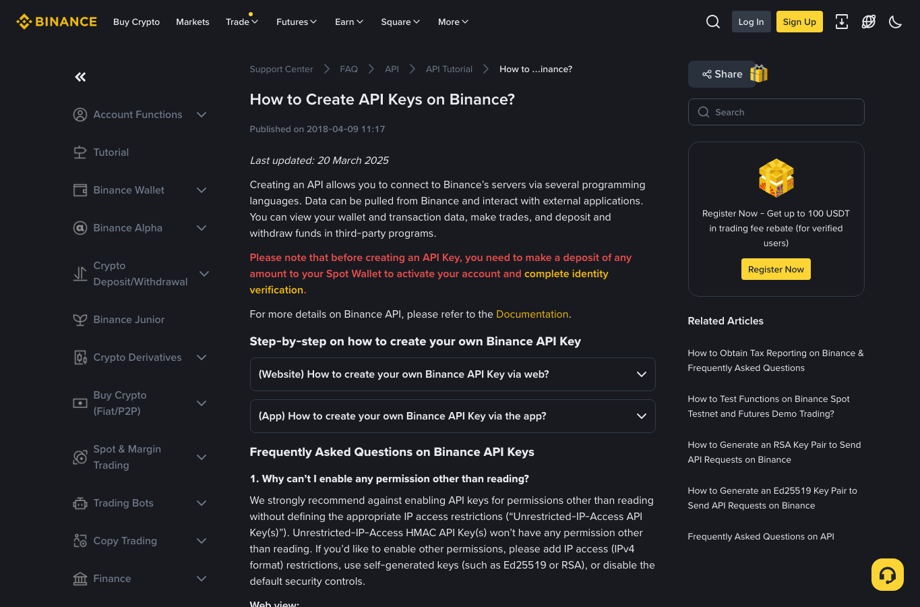The width and height of the screenshot is (920, 607).
Task: Click the Sign Up button
Action: pos(799,22)
